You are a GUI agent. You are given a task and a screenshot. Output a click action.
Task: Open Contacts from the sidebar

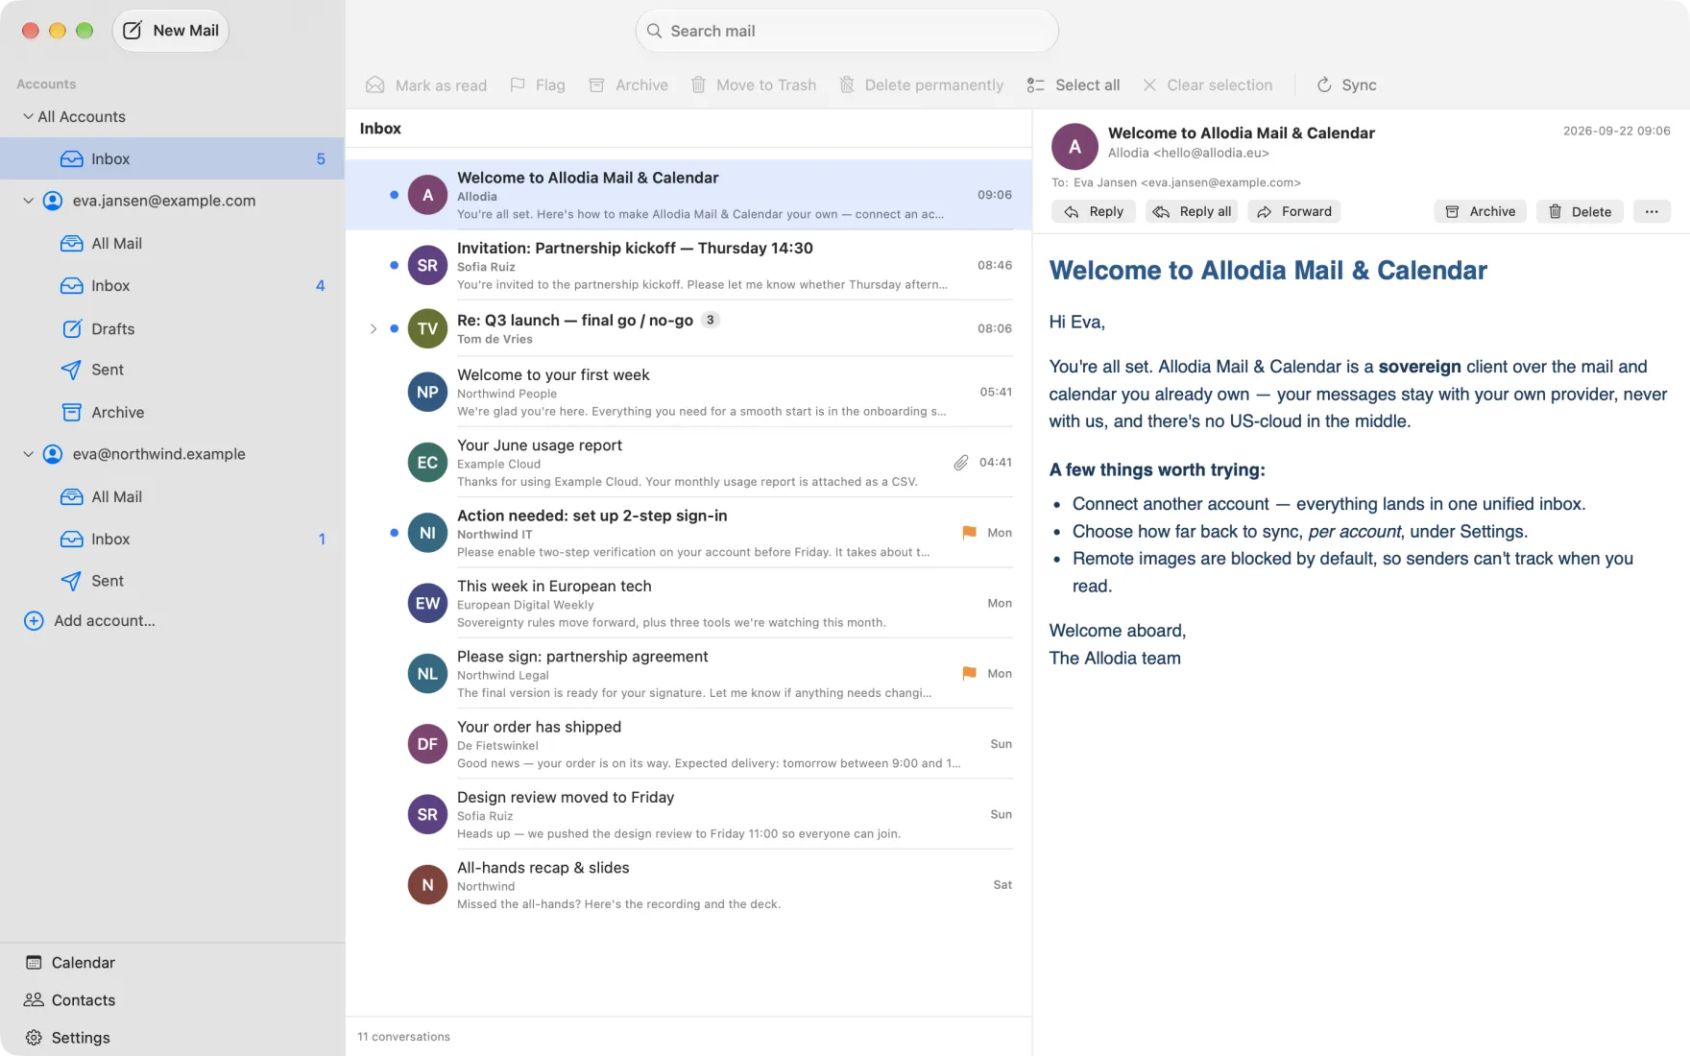pos(70,999)
